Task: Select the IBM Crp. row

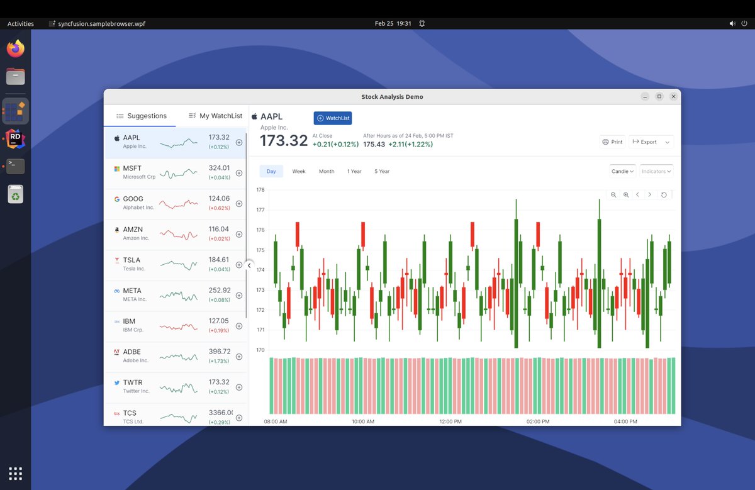Action: tap(175, 326)
